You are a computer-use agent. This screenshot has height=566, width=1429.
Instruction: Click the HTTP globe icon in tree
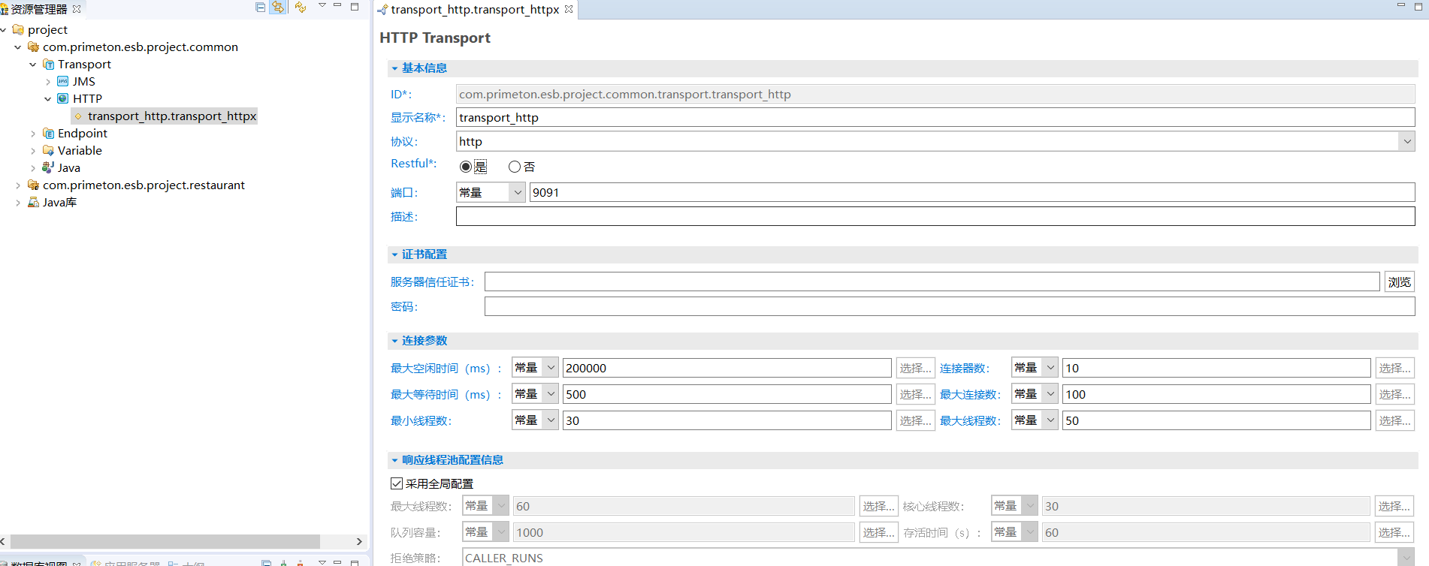point(63,99)
